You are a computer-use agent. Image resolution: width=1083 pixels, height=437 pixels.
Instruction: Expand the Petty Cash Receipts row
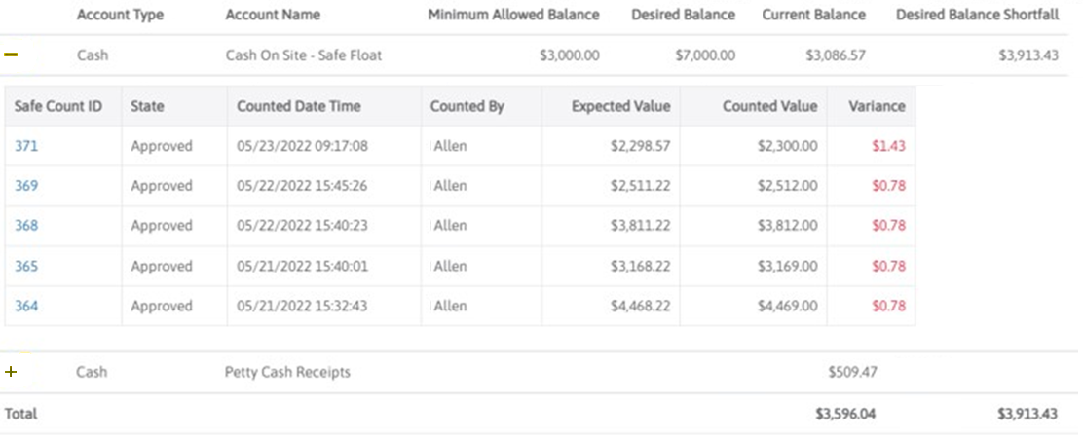click(x=11, y=372)
